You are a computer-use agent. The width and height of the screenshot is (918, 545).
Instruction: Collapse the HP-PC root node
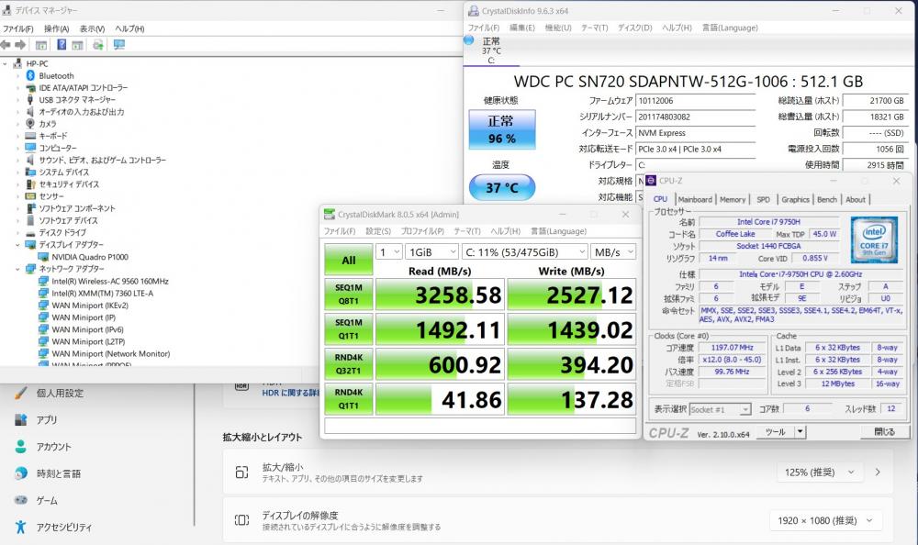[x=6, y=64]
